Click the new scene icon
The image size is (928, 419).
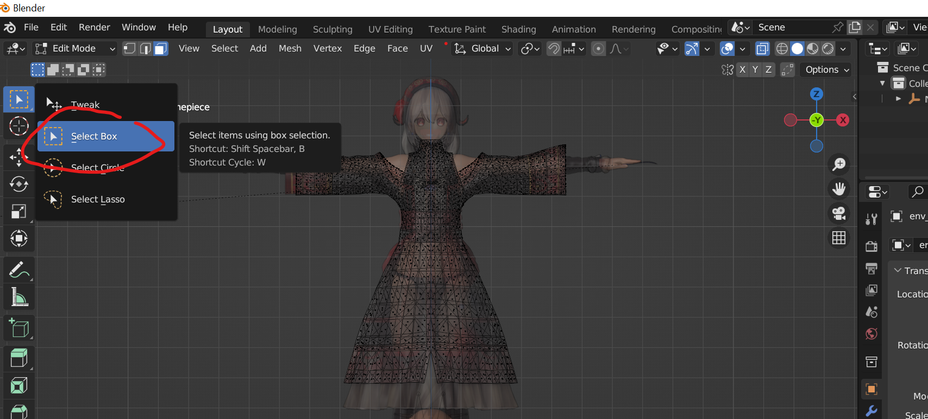tap(855, 27)
